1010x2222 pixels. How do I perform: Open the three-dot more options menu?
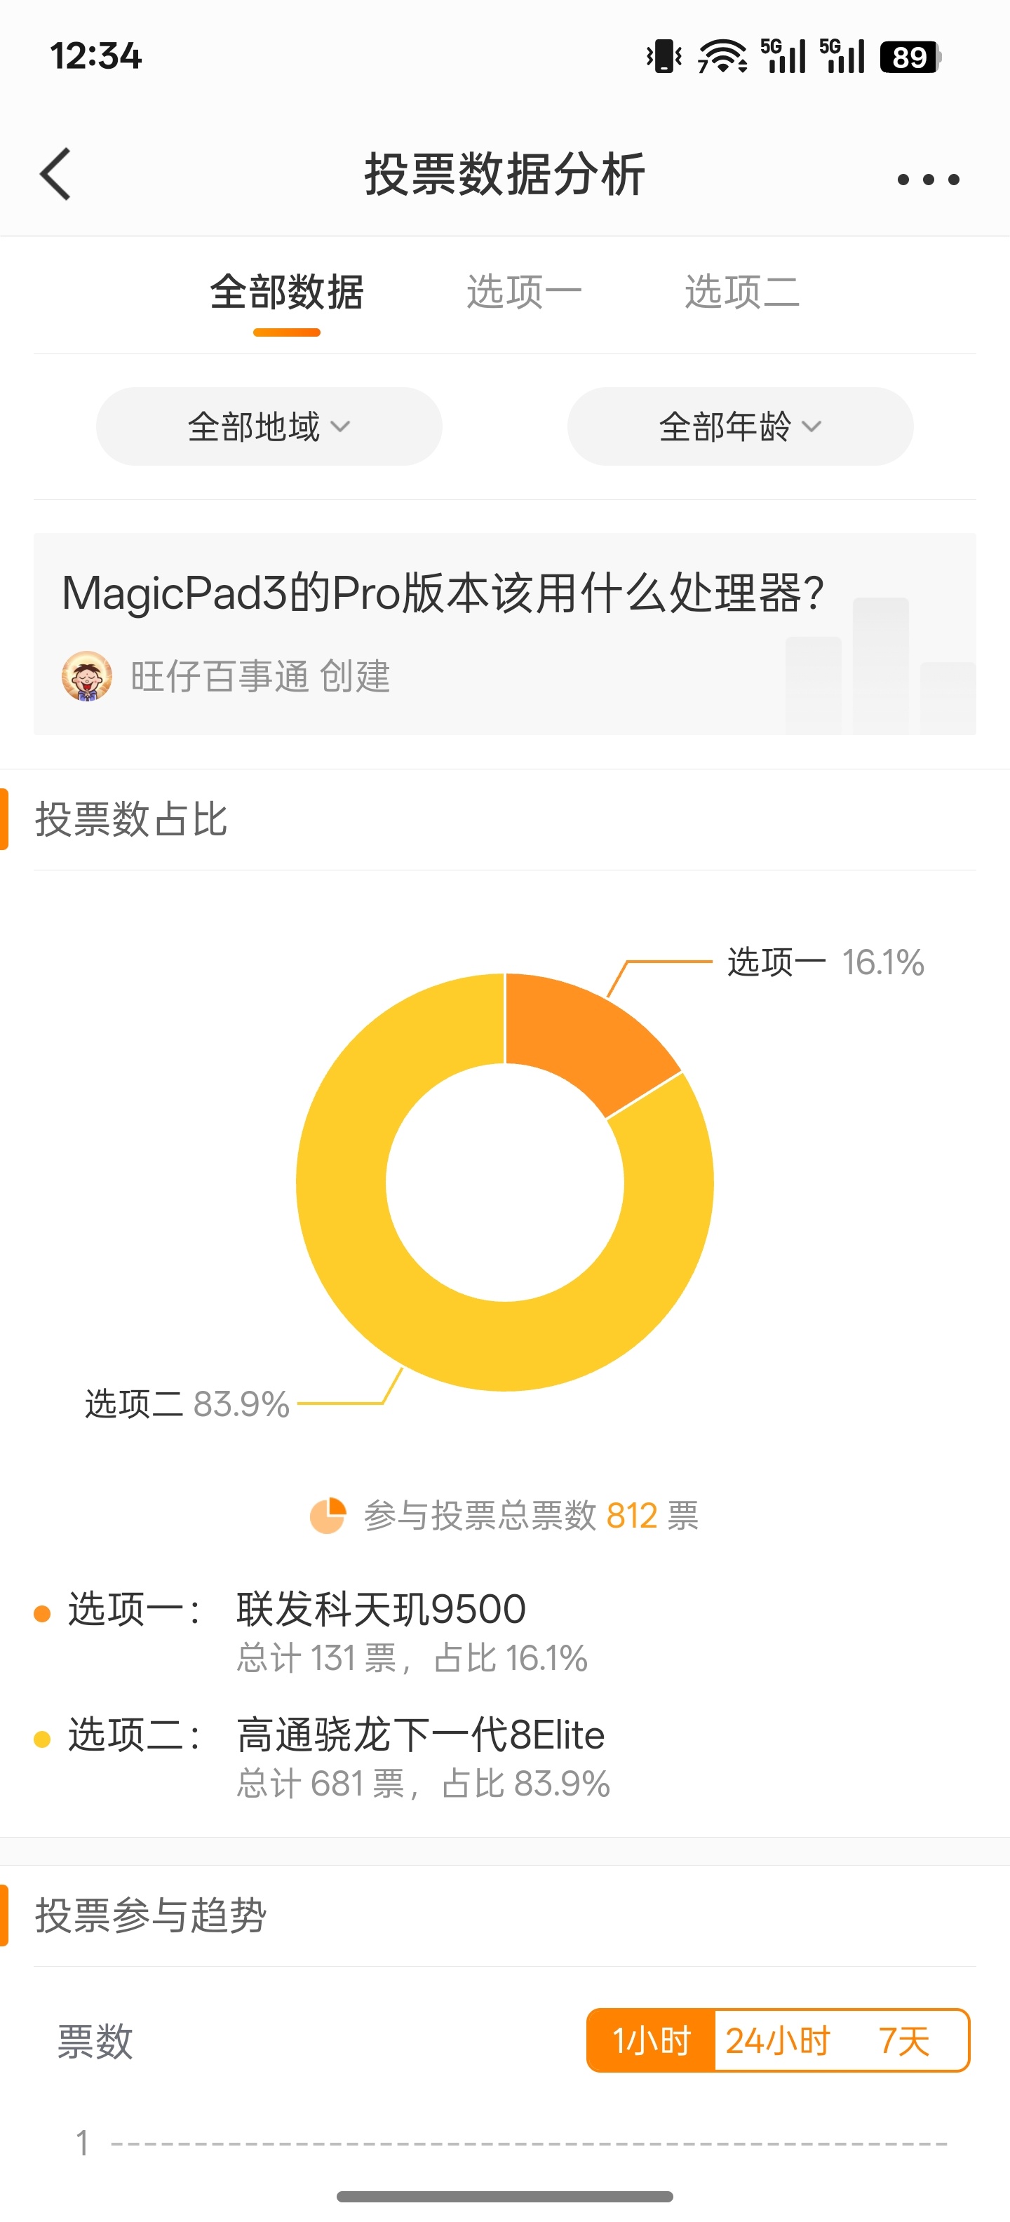point(928,180)
